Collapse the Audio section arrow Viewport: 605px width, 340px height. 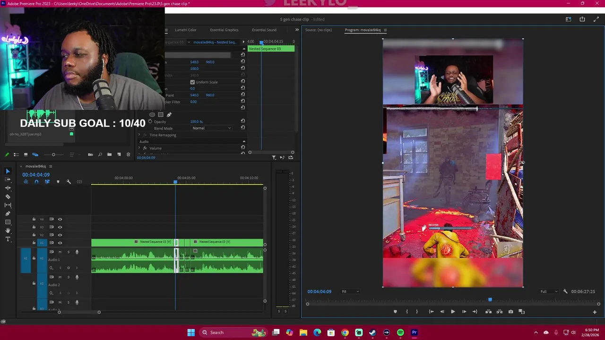pyautogui.click(x=244, y=142)
